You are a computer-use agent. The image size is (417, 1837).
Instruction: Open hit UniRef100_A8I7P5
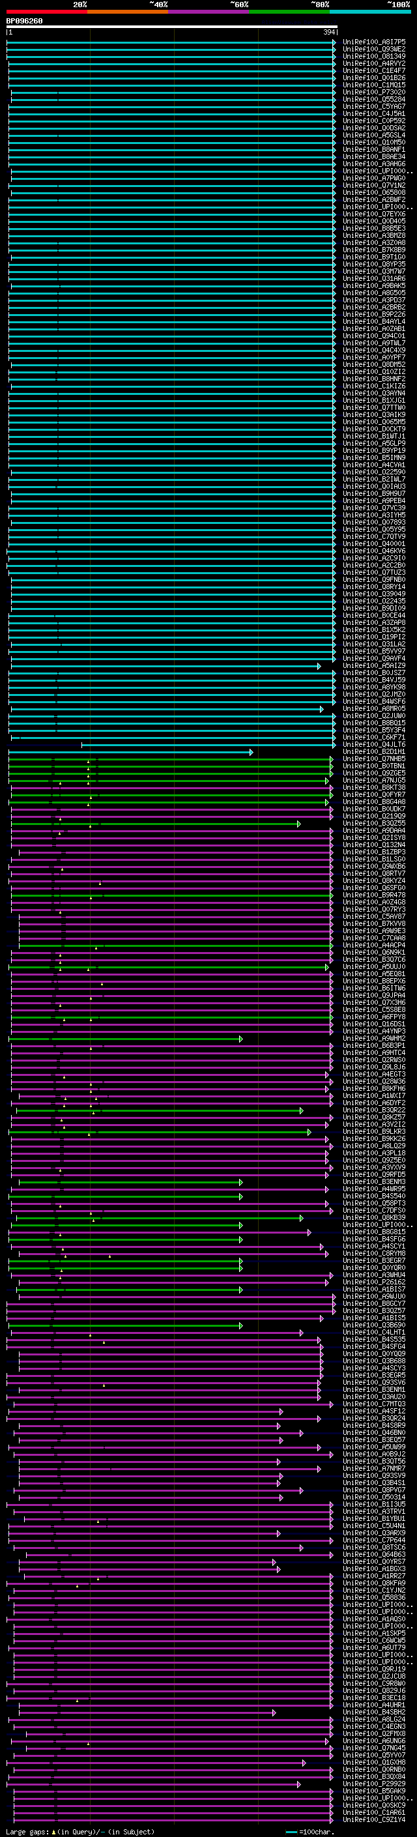point(374,42)
